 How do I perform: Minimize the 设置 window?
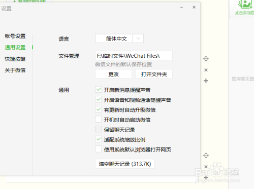point(181,8)
